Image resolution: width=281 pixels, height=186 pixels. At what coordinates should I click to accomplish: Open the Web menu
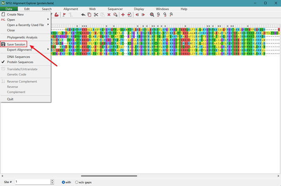tap(92, 9)
